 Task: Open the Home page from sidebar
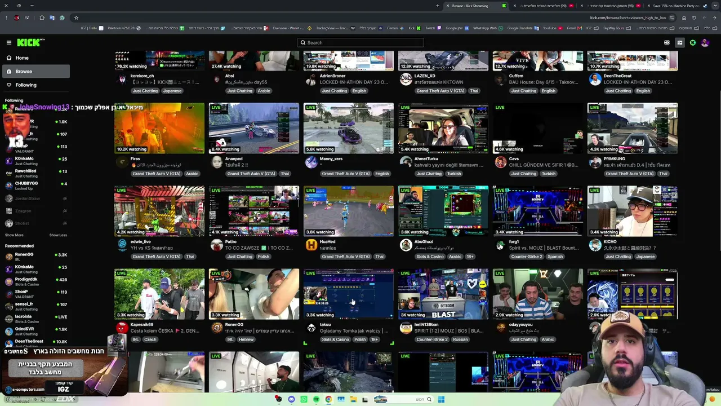(35, 58)
